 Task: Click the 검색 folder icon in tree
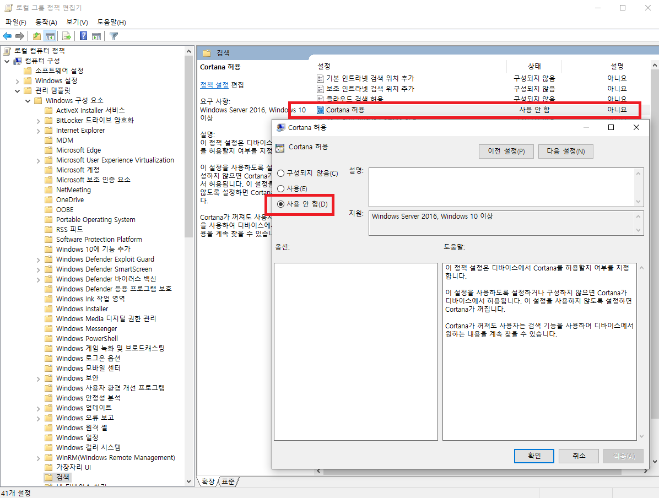tap(48, 477)
